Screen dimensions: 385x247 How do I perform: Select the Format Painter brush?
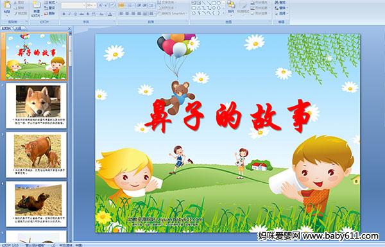20,13
